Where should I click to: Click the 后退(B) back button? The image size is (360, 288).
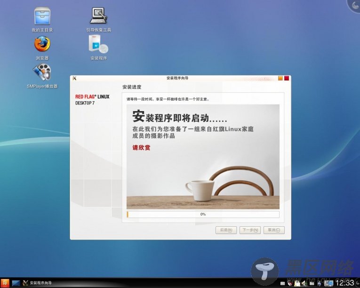tap(226, 230)
